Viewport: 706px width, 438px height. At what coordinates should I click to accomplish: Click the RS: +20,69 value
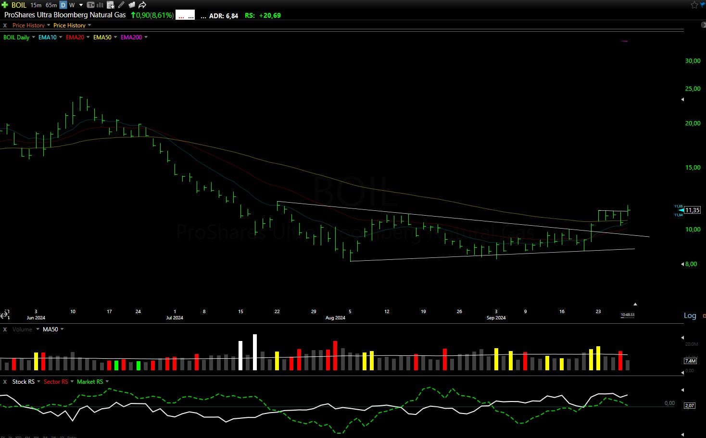pyautogui.click(x=263, y=15)
